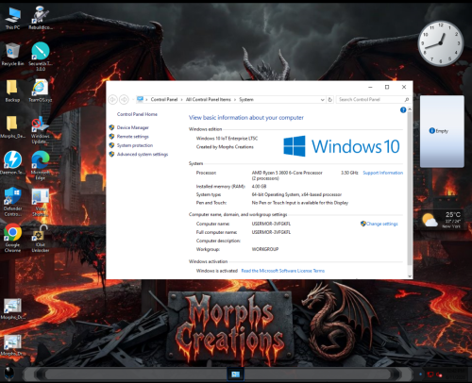
Task: Click the Search Control Panel field
Action: (x=373, y=100)
